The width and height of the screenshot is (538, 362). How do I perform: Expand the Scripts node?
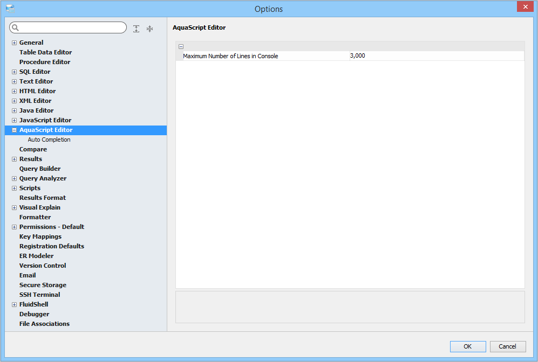pyautogui.click(x=14, y=189)
